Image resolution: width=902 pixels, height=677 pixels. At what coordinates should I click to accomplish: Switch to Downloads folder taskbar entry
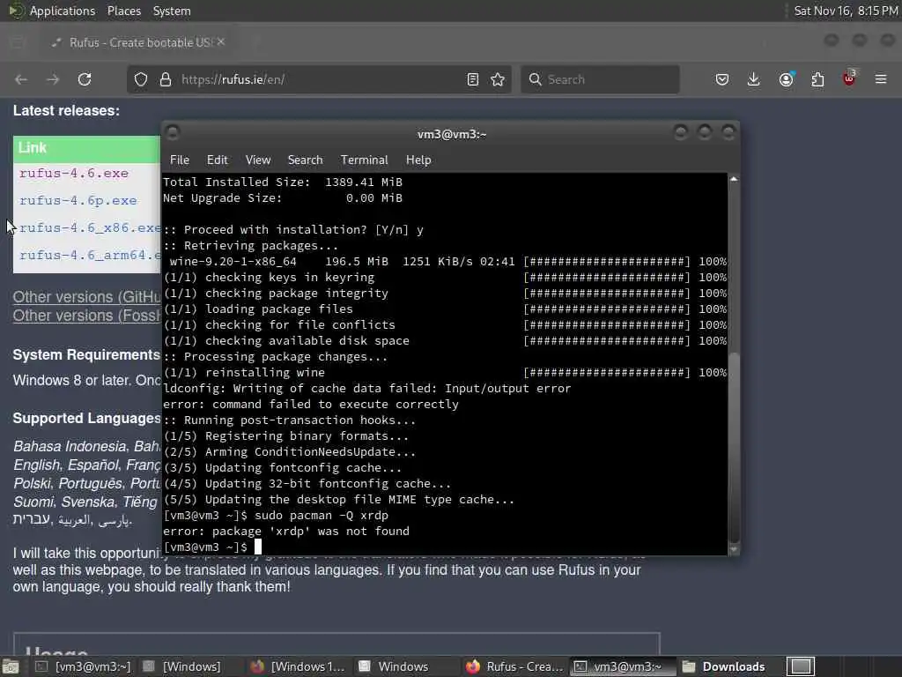point(724,666)
